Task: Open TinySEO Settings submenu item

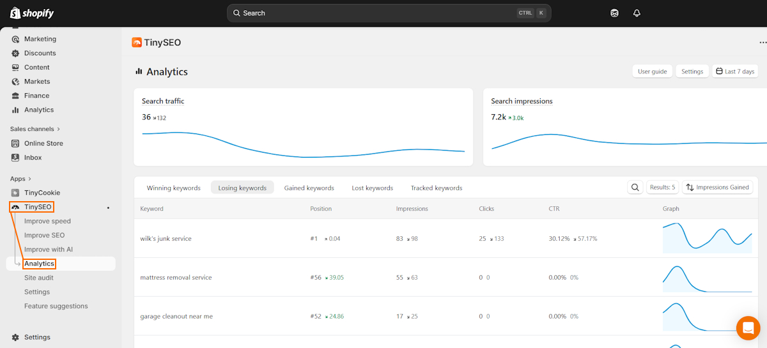Action: (x=37, y=292)
